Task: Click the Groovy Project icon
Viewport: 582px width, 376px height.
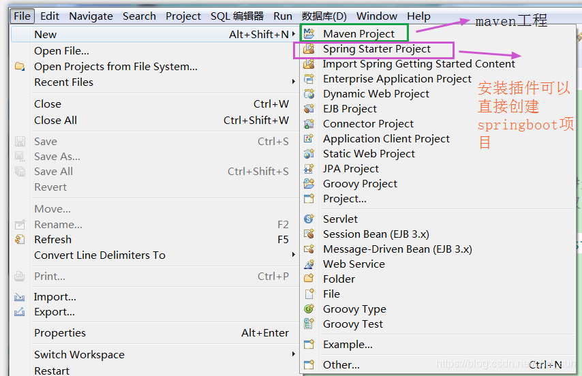Action: (x=309, y=183)
